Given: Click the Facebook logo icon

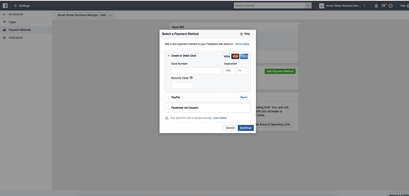Looking at the screenshot, I should [5, 6].
